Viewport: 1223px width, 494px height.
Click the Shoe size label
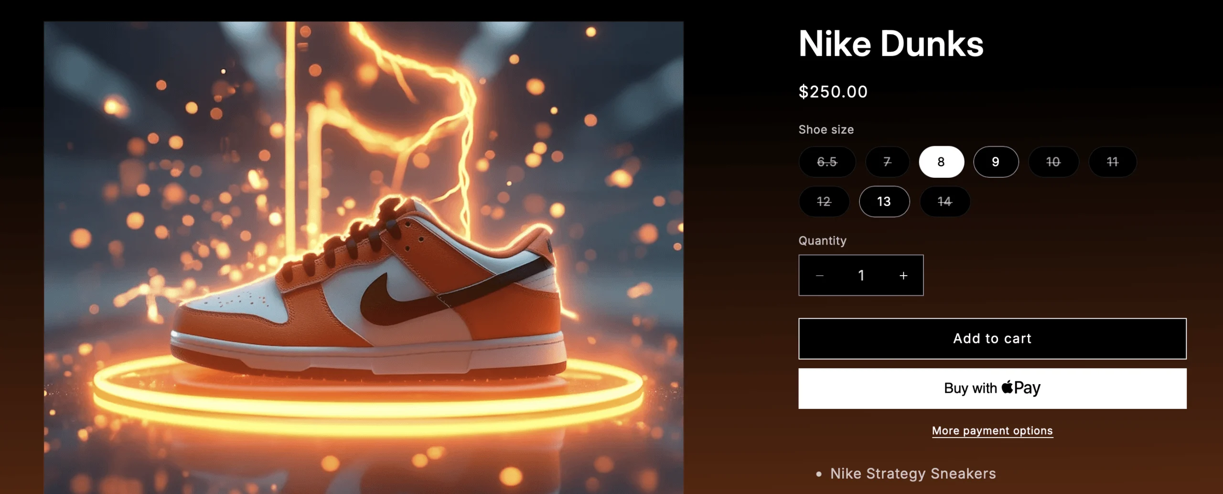[826, 129]
